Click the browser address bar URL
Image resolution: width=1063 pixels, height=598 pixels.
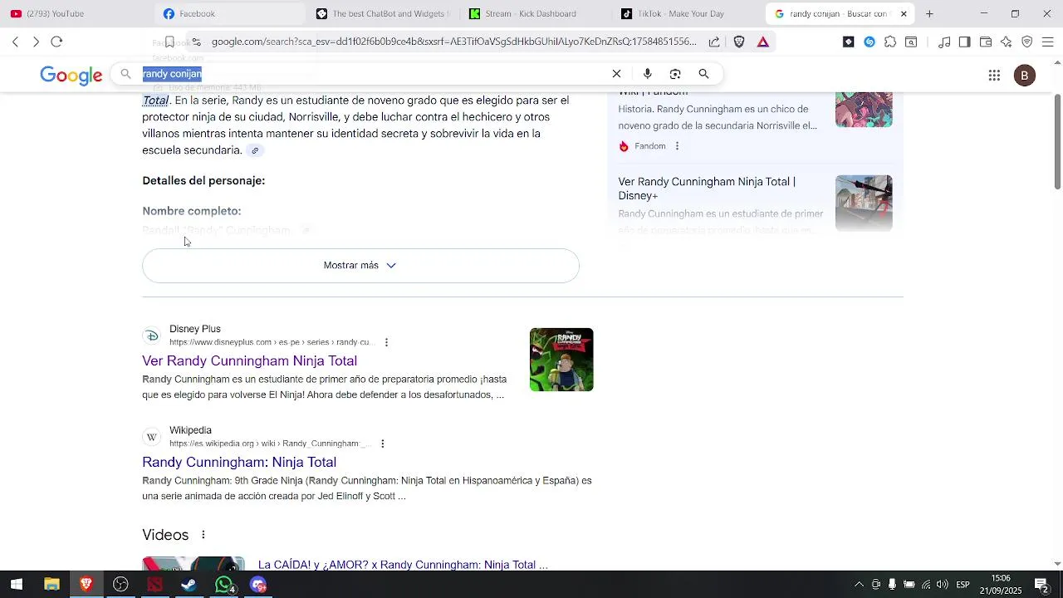(x=453, y=42)
